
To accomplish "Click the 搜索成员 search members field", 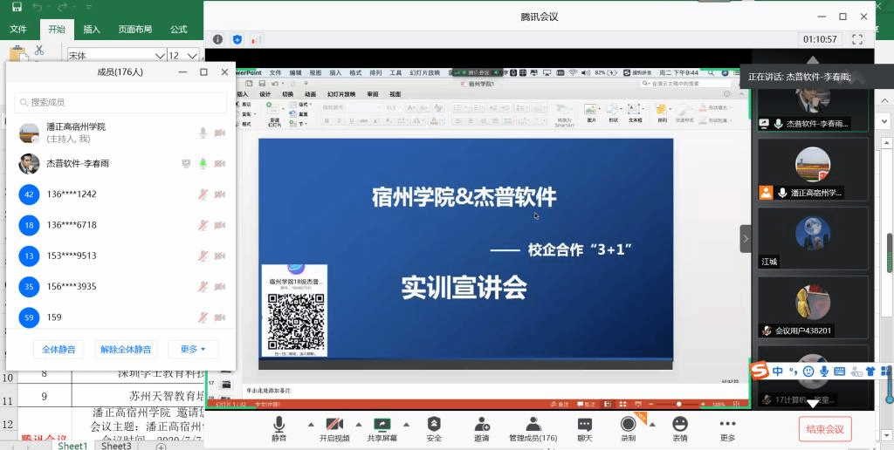I will pyautogui.click(x=120, y=103).
